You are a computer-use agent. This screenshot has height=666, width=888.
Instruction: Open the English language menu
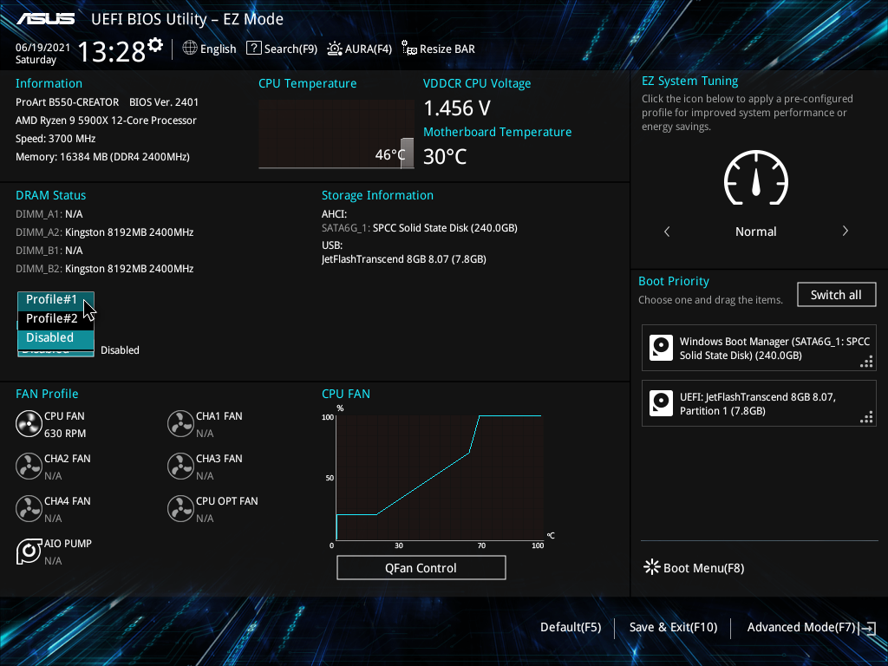pos(209,49)
